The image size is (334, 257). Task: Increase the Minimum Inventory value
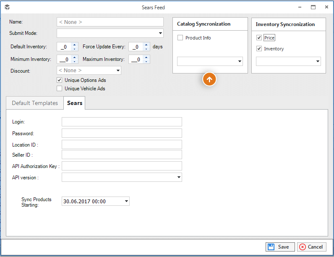click(74, 58)
